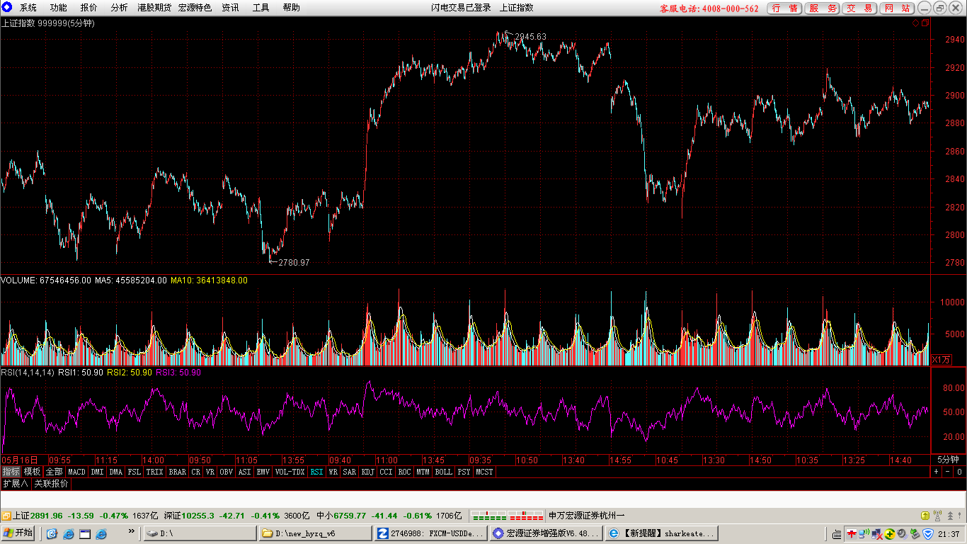Click the exclamation alert icon in status bar
The height and width of the screenshot is (544, 967).
pyautogui.click(x=959, y=516)
